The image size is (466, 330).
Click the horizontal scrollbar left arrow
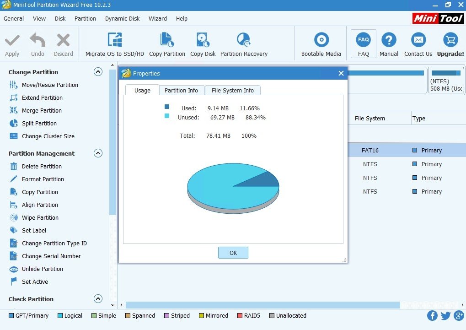[x=121, y=305]
